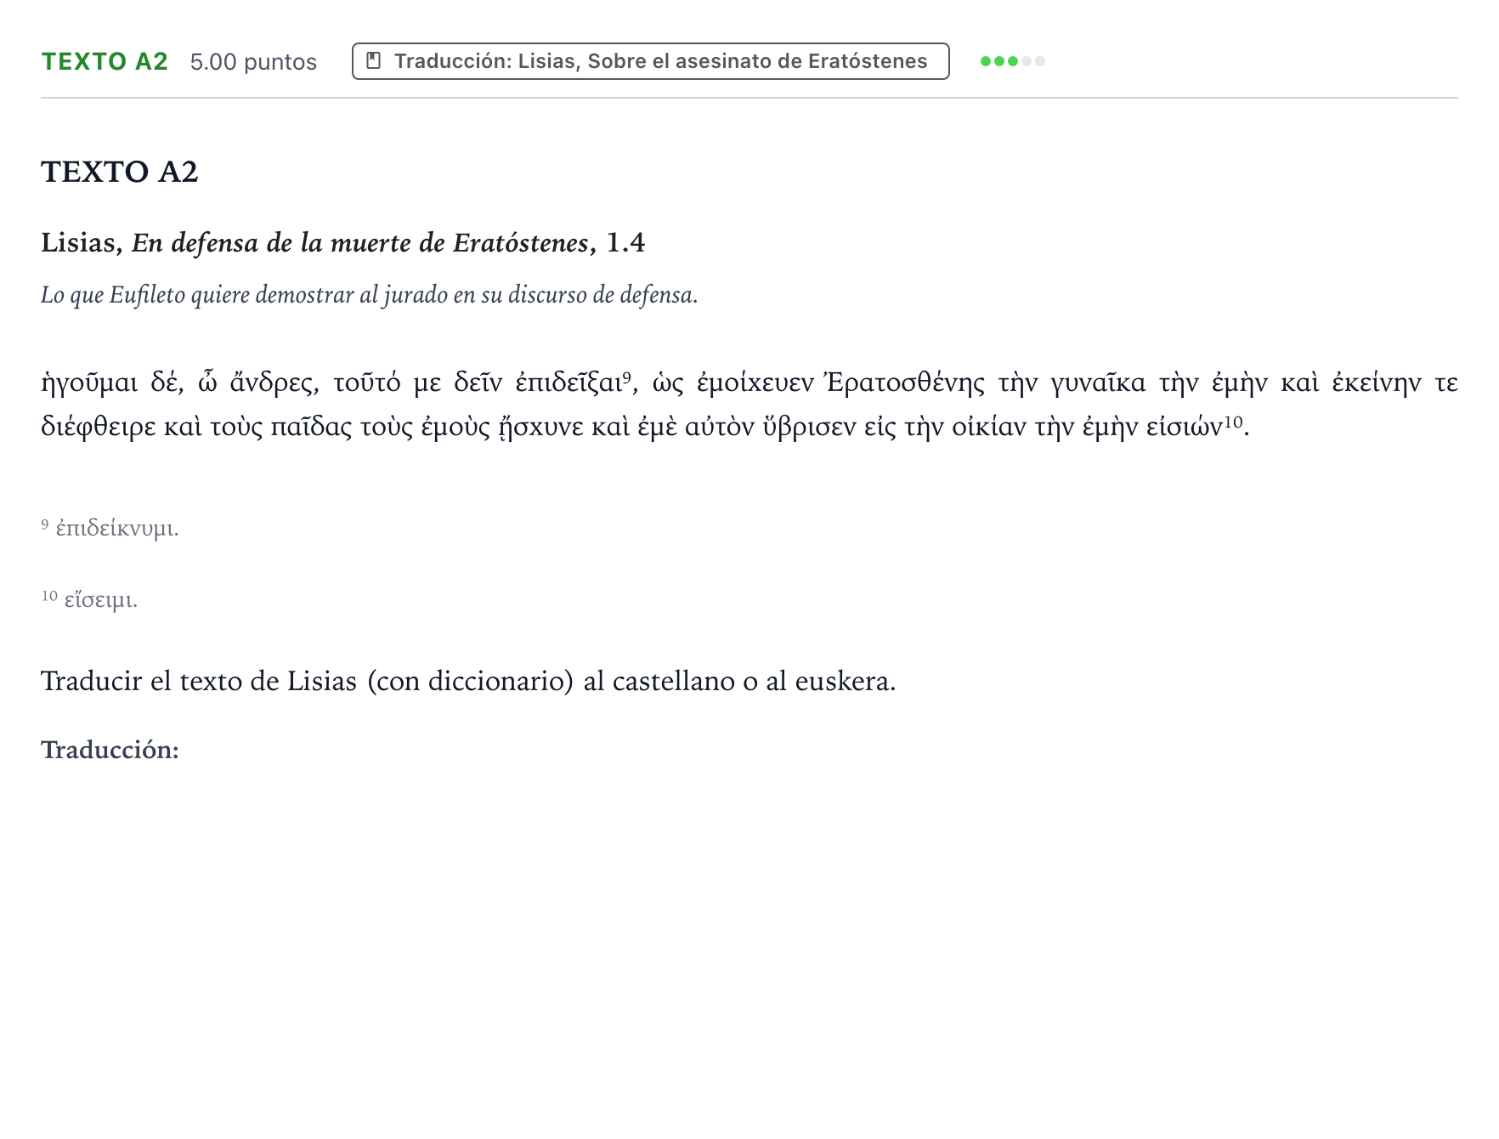Screen dimensions: 1499x1139
Task: Click the Lisias, En defensa title line
Action: point(343,243)
